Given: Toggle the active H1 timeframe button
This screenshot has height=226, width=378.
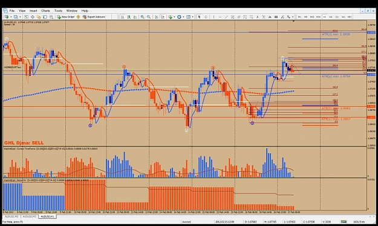Looking at the screenshot, I should tap(325, 17).
